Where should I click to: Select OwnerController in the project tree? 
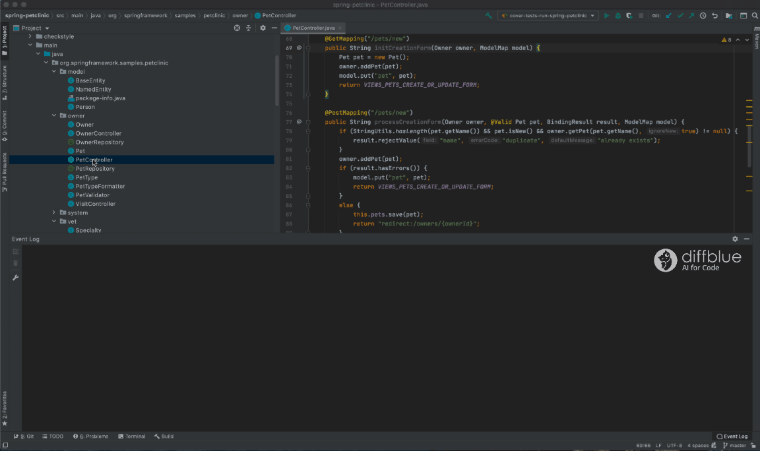click(x=98, y=133)
